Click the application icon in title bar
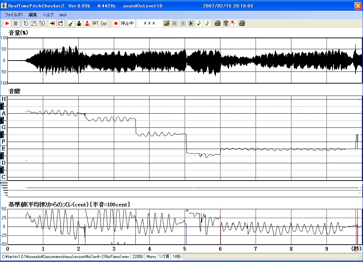 pyautogui.click(x=4, y=6)
